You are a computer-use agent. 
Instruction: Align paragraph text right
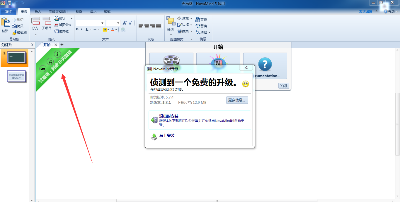point(153,26)
